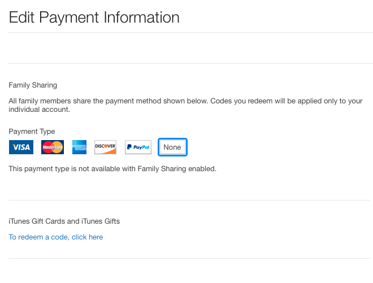Click the 'Codes you redeem' sentence
Screen dimensions: 373x283
click(287, 101)
